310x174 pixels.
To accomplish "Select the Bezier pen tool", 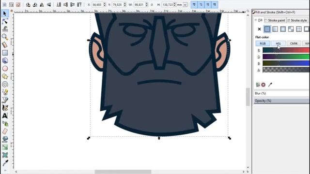I will (x=5, y=100).
